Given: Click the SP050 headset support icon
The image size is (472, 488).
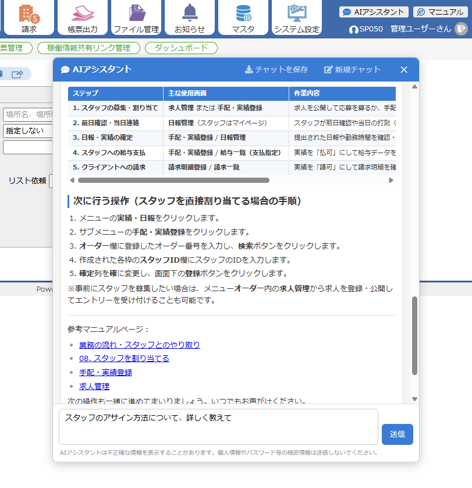Looking at the screenshot, I should (353, 30).
